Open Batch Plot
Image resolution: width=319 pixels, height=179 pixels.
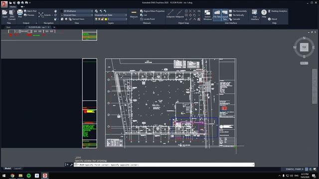[30, 11]
